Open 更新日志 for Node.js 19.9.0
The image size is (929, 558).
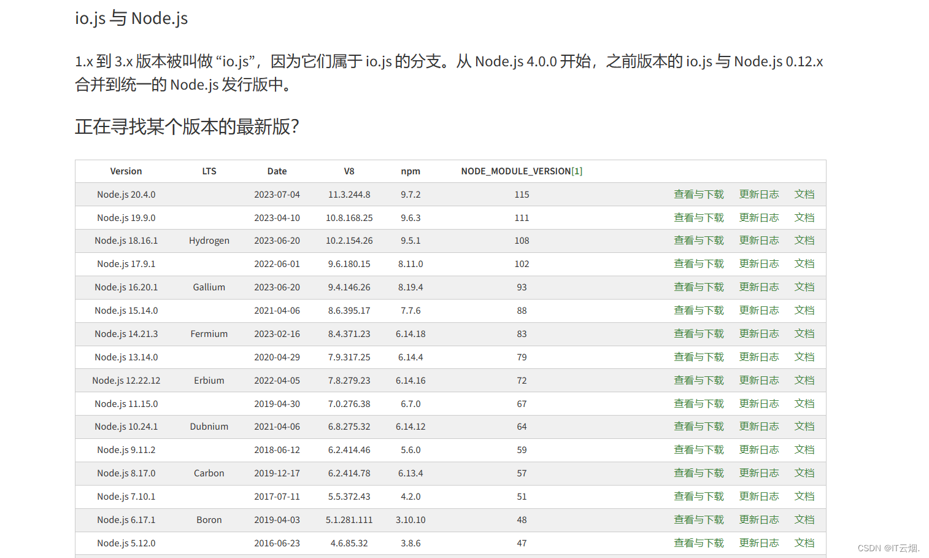click(x=759, y=218)
